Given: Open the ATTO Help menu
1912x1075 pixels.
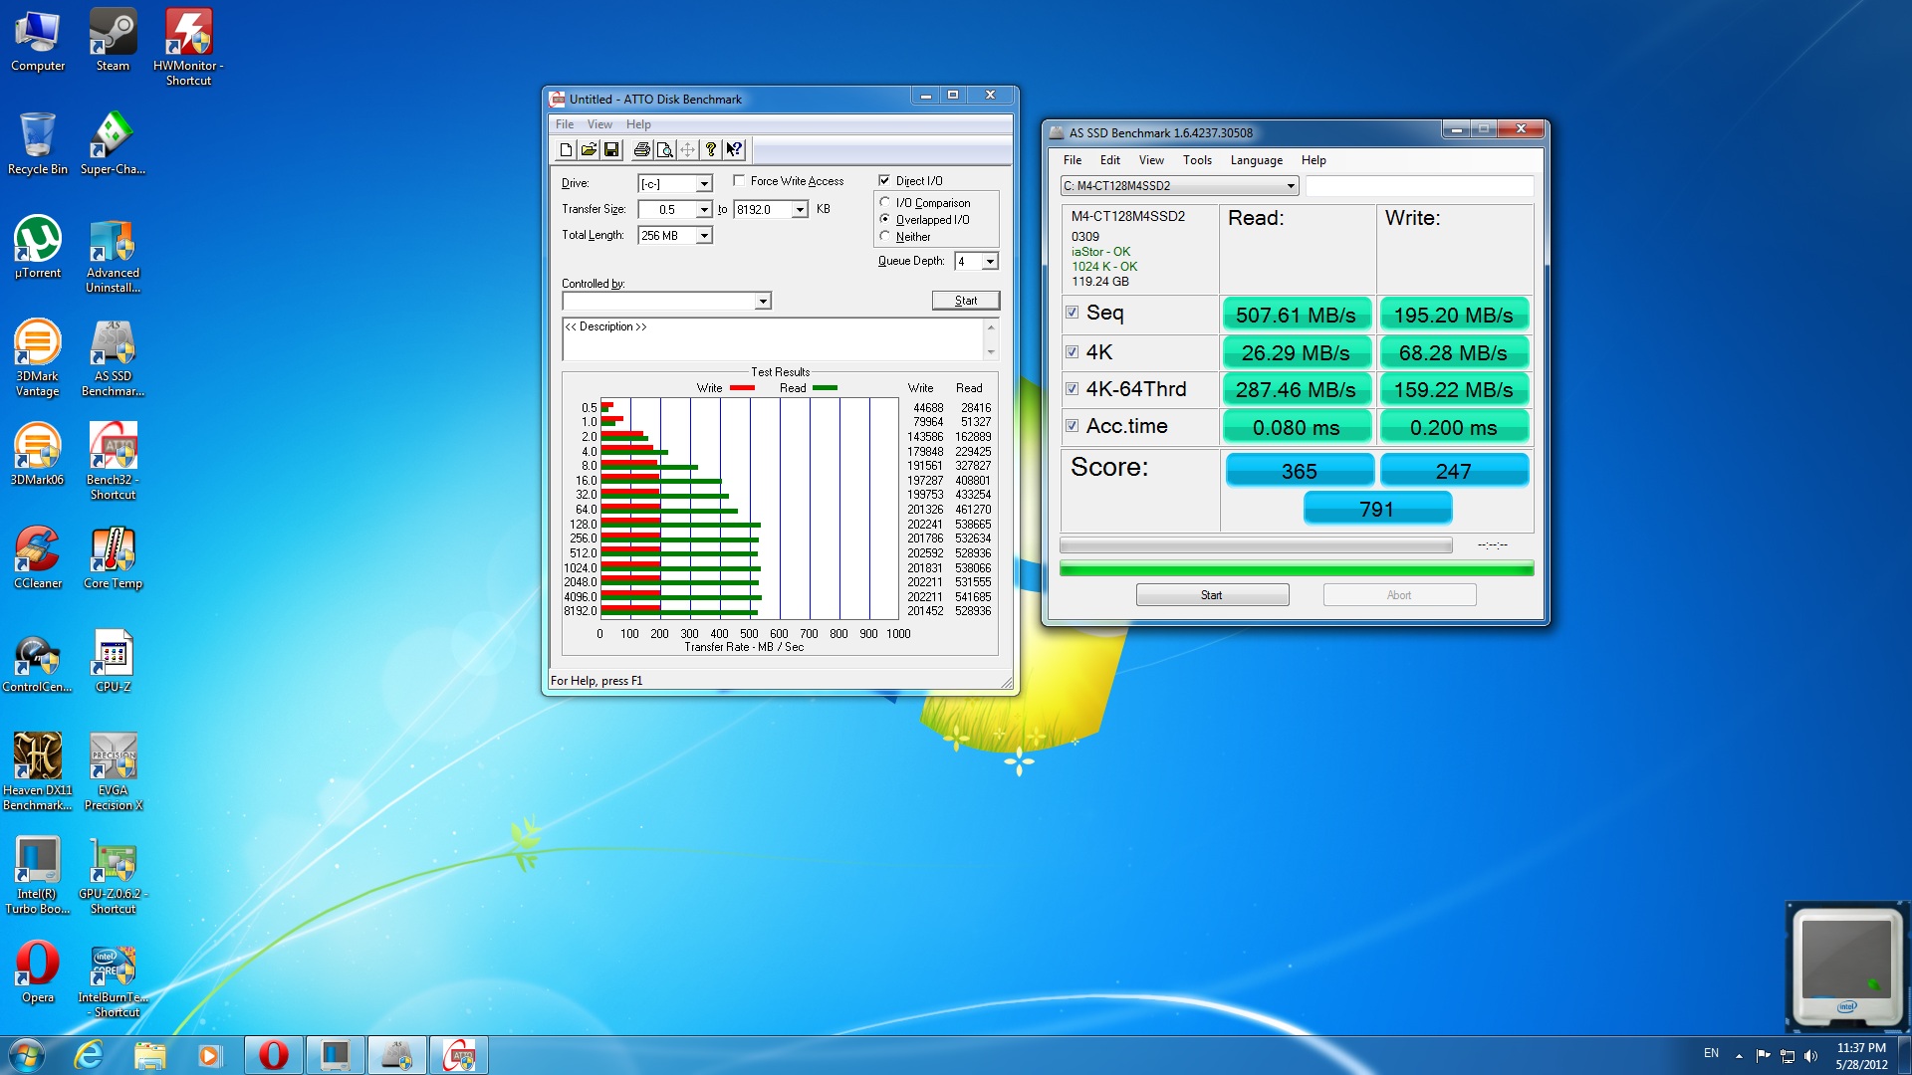Looking at the screenshot, I should click(x=638, y=124).
